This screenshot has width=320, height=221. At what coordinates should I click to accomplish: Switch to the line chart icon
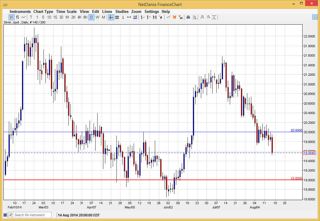pyautogui.click(x=23, y=17)
